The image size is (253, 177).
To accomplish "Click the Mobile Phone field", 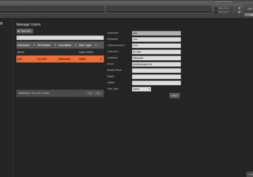I will point(157,70).
